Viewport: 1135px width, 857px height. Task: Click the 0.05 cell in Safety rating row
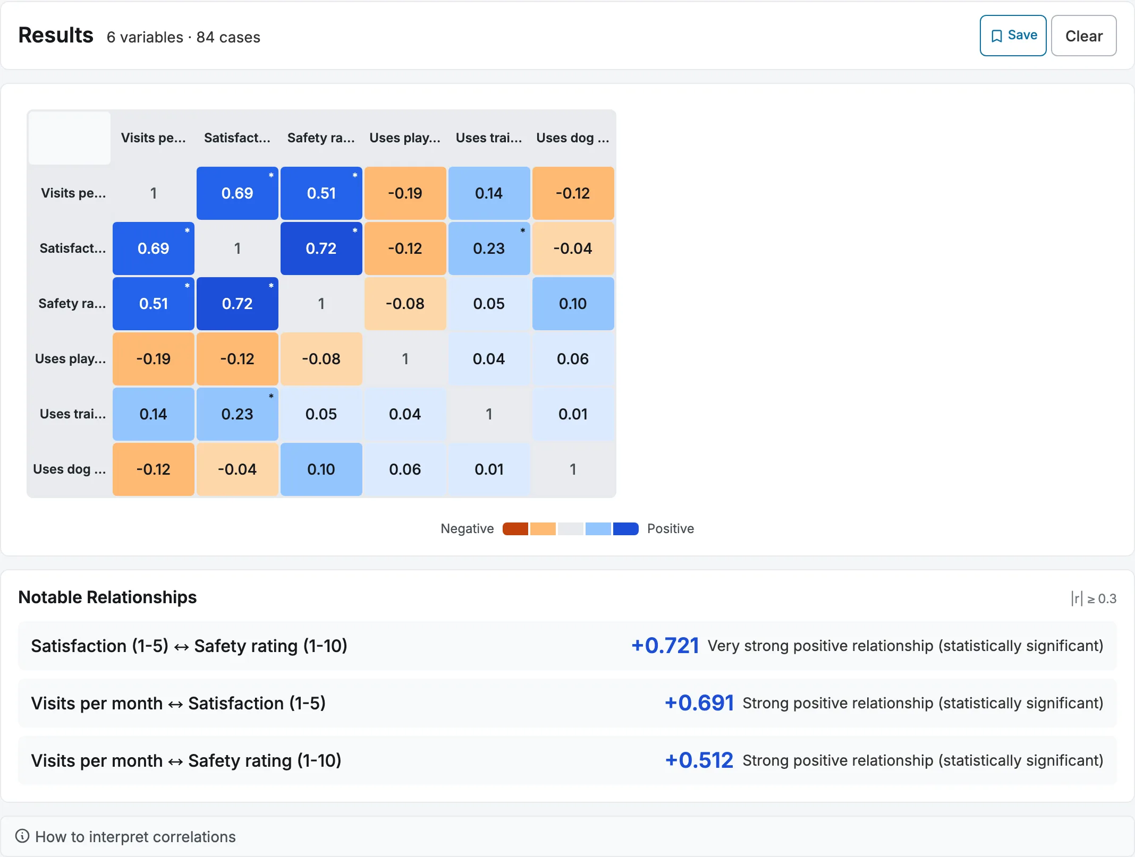(489, 304)
